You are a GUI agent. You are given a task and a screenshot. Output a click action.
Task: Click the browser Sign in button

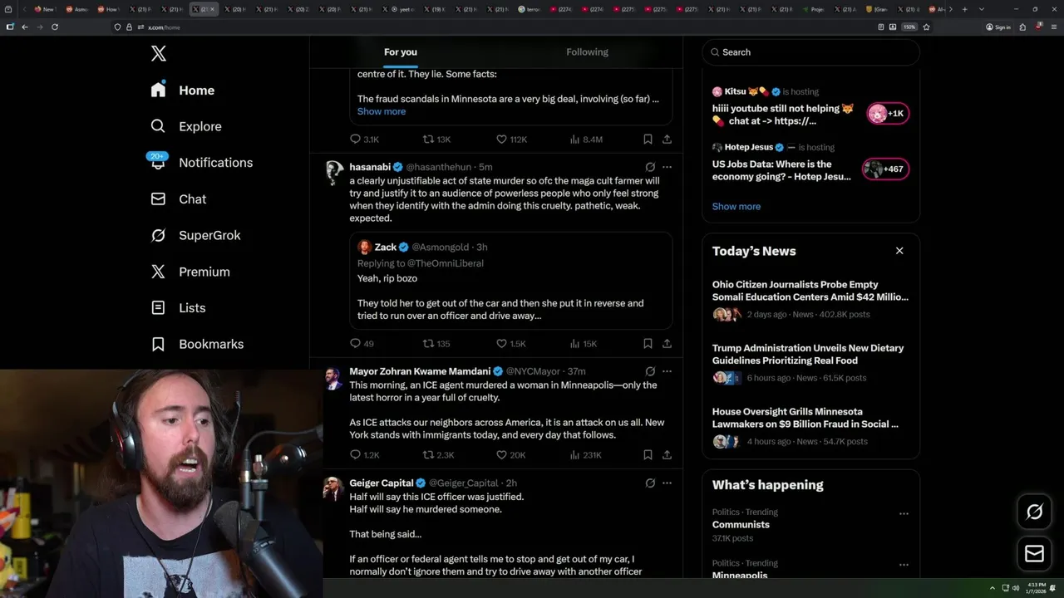[998, 27]
